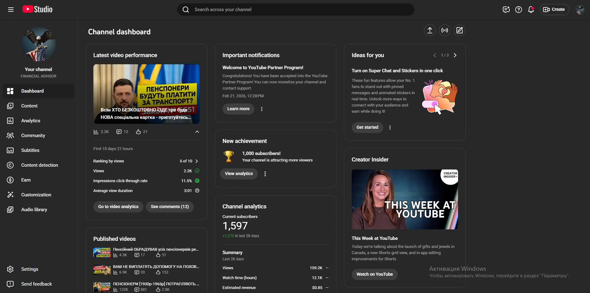Click the search across your channel field
The image size is (590, 293).
point(296,10)
